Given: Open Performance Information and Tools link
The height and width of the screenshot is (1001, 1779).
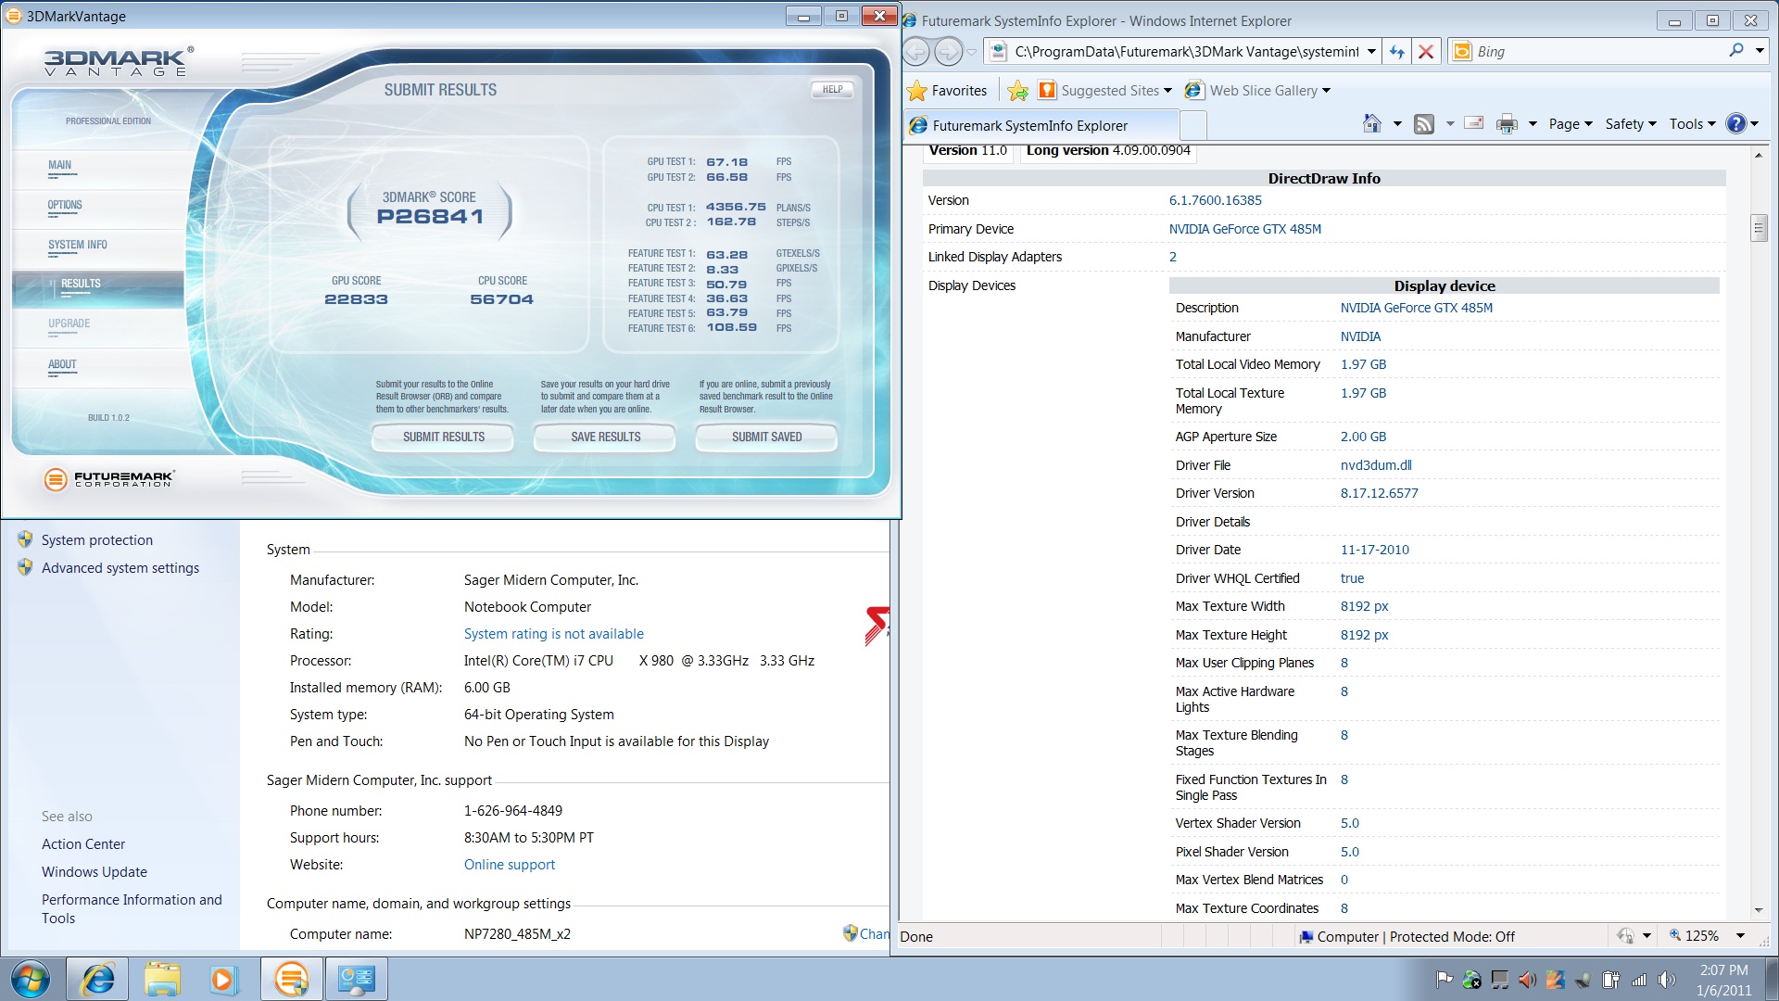Looking at the screenshot, I should [x=132, y=909].
